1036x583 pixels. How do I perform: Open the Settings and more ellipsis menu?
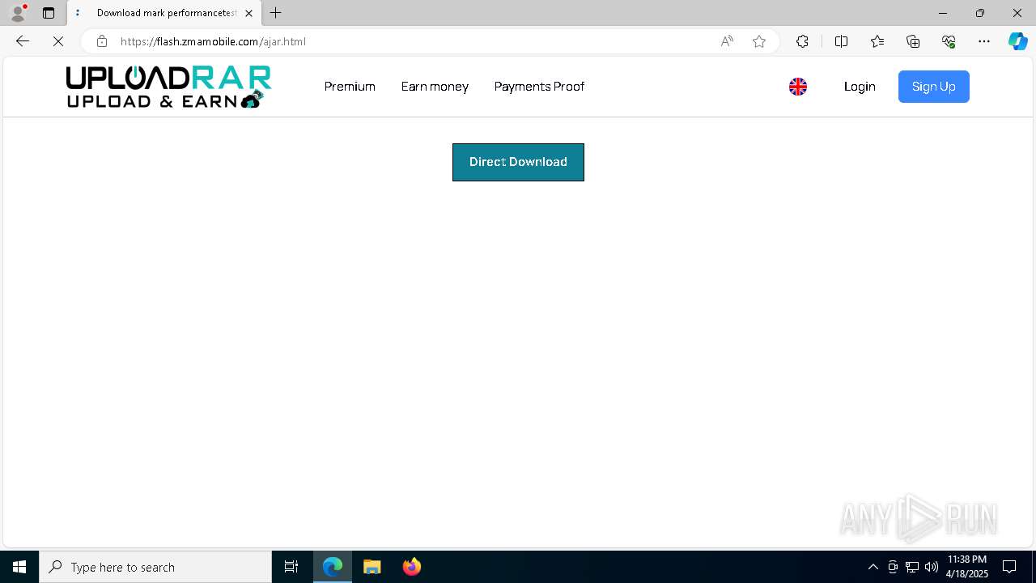984,41
